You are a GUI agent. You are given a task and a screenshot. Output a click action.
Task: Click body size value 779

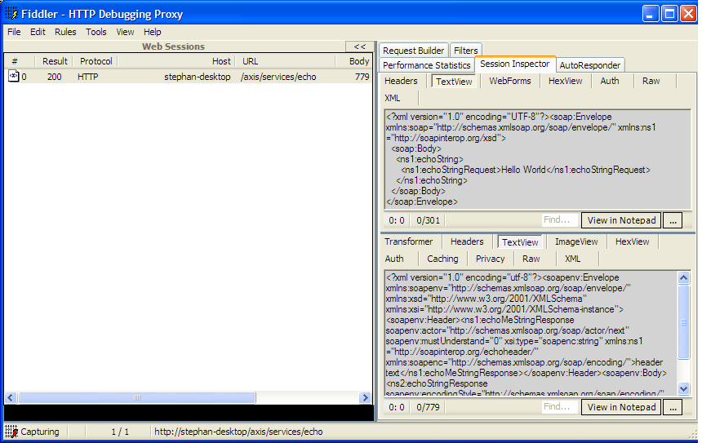[x=362, y=77]
